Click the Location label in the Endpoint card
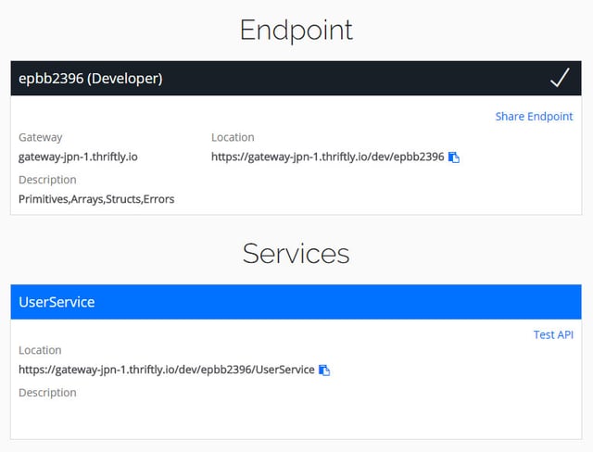The height and width of the screenshot is (452, 593). [233, 137]
